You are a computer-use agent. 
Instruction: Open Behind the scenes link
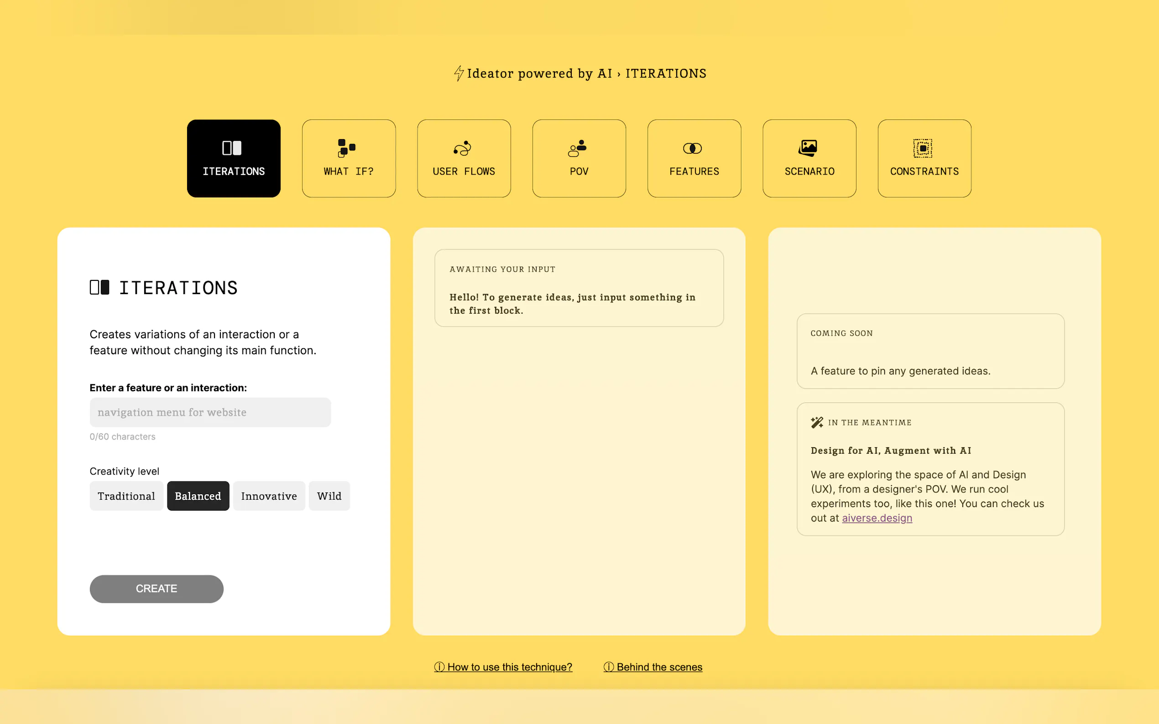[x=659, y=667]
